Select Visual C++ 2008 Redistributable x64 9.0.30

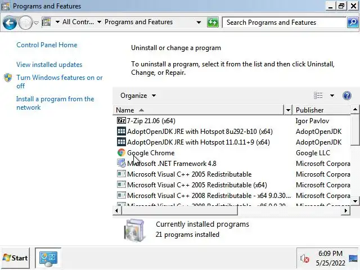click(x=209, y=196)
